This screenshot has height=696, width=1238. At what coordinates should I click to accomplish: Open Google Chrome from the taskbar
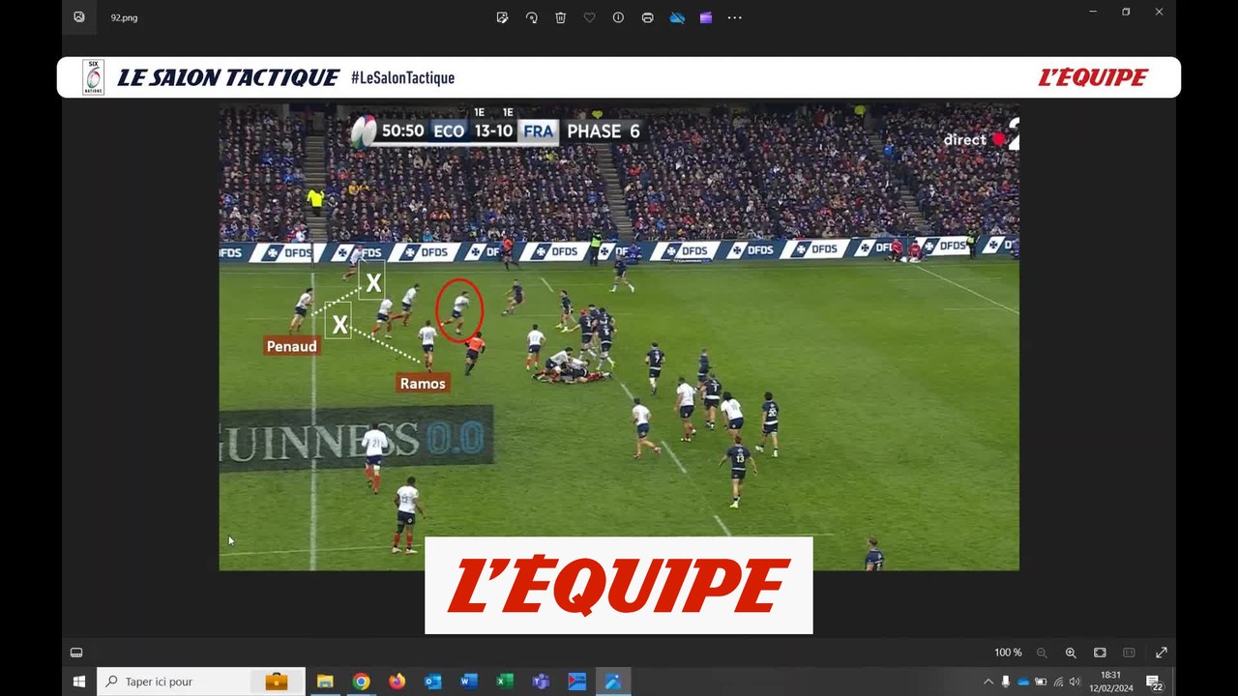(x=361, y=681)
